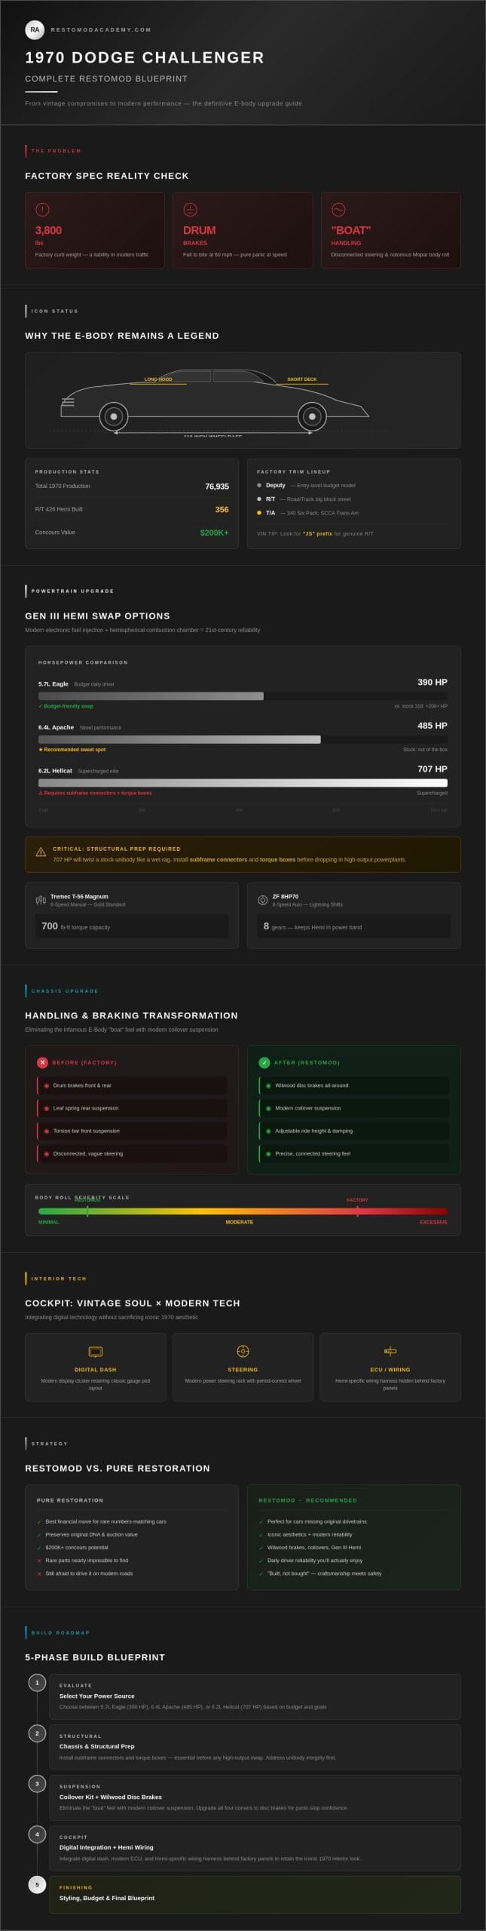Image resolution: width=486 pixels, height=1931 pixels.
Task: Click the red bullet beside Drum brakes front & rear
Action: [47, 1085]
